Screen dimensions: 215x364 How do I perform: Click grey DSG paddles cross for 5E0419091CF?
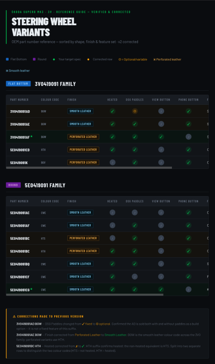(135, 277)
